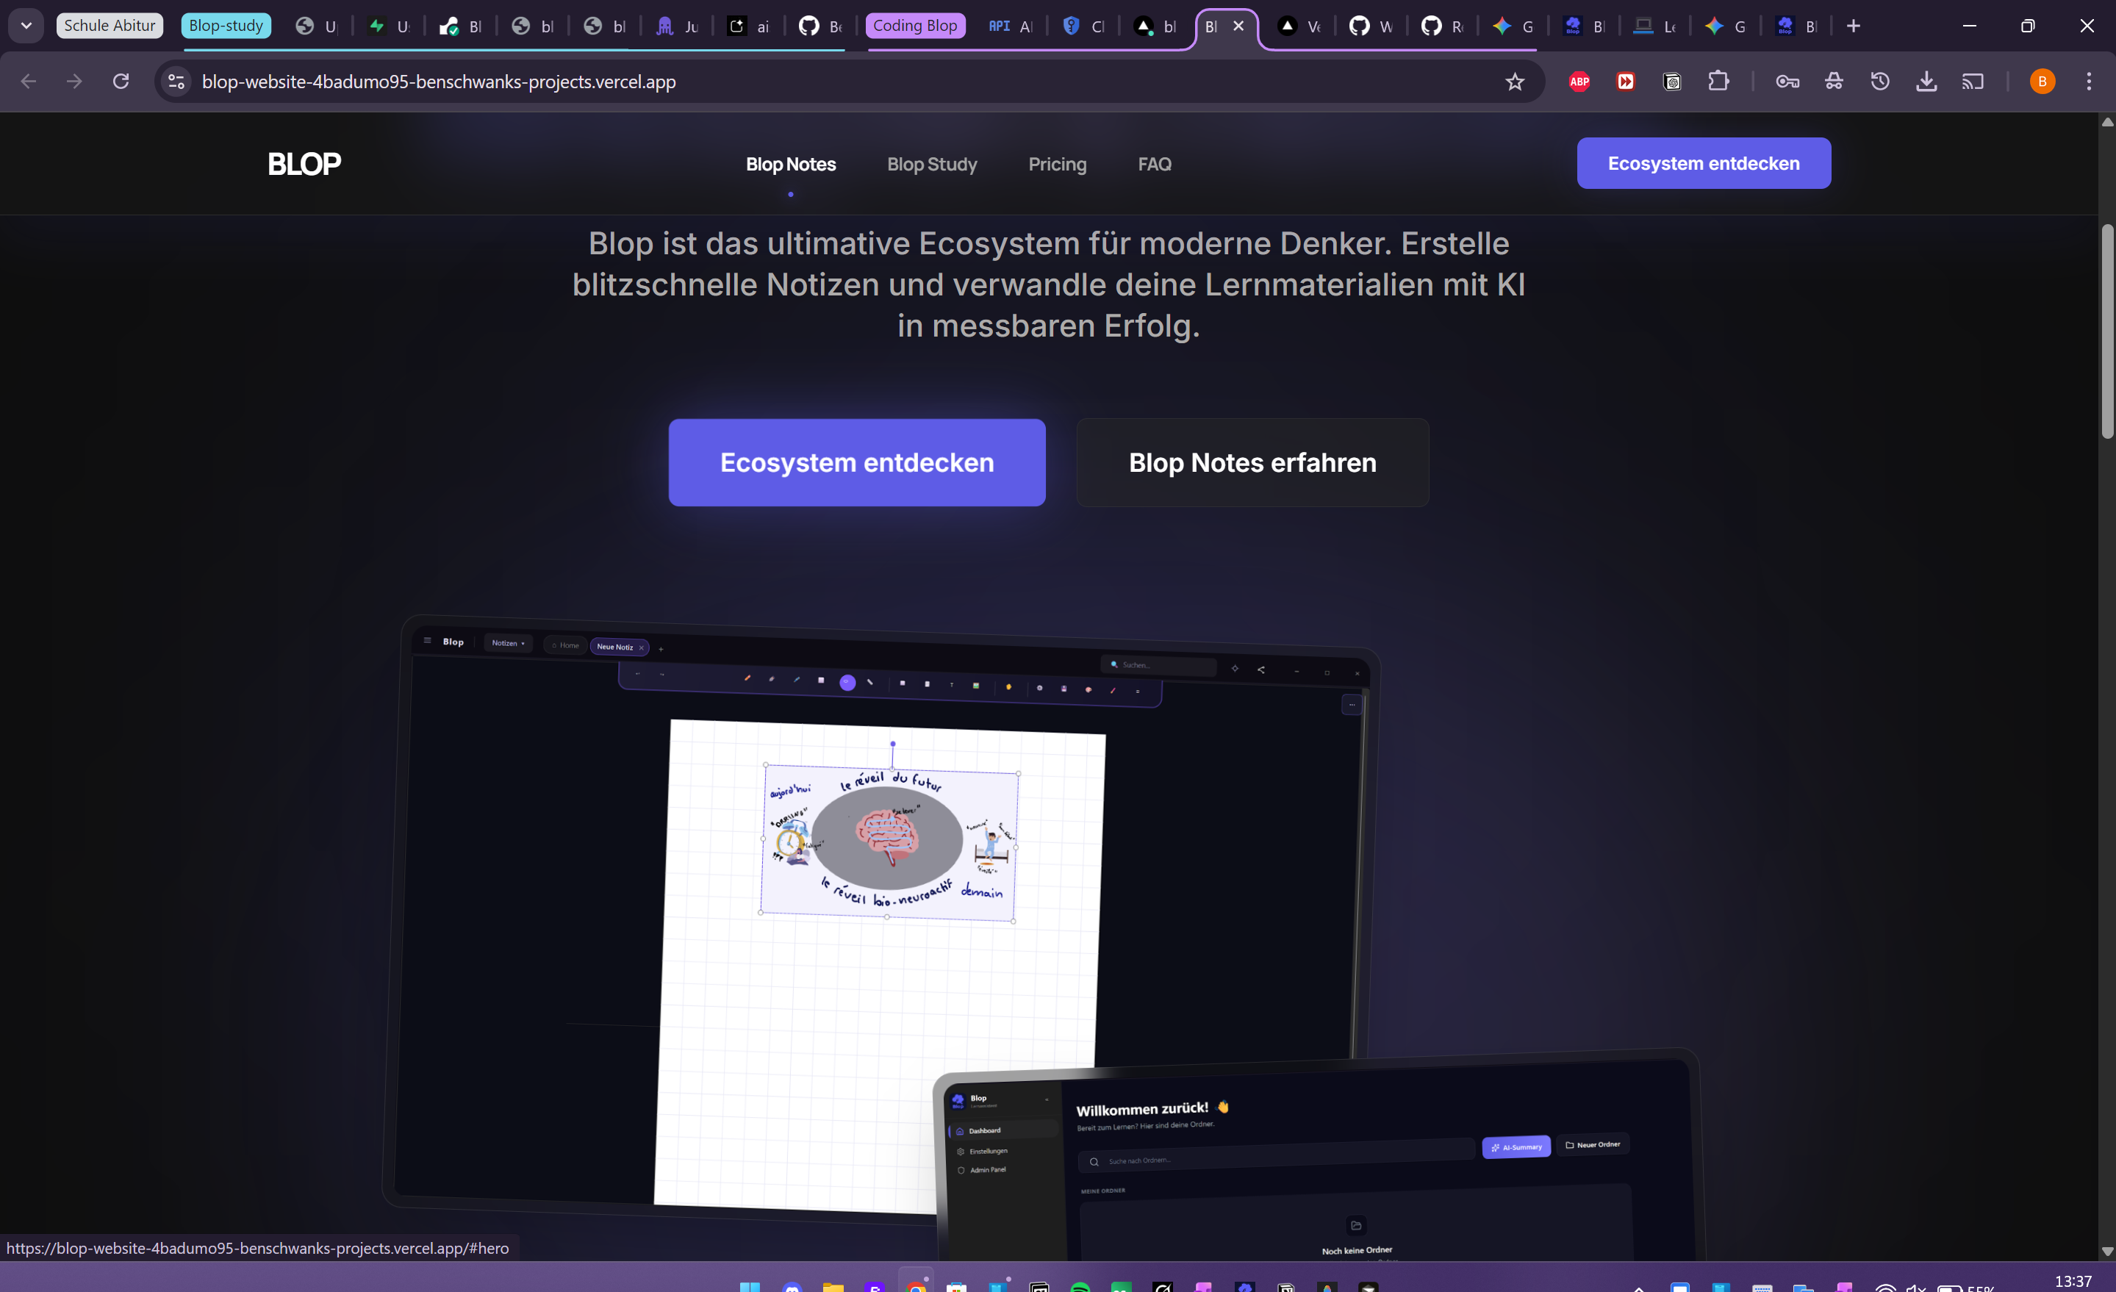This screenshot has width=2116, height=1292.
Task: Collapse the Schule Abitur tab group
Action: (110, 26)
